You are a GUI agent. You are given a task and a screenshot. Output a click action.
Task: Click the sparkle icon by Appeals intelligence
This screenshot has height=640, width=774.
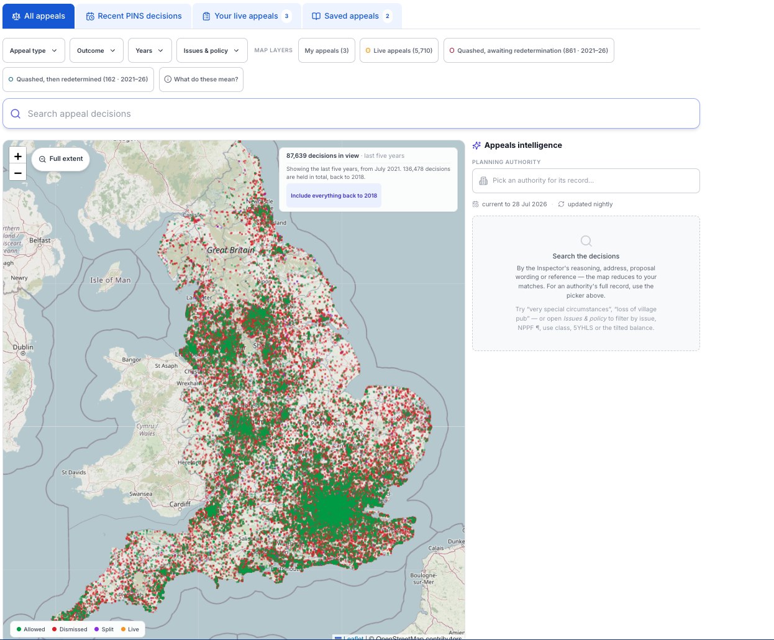(476, 145)
